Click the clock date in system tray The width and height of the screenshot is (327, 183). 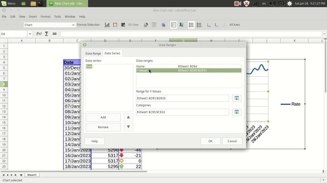tap(310, 4)
